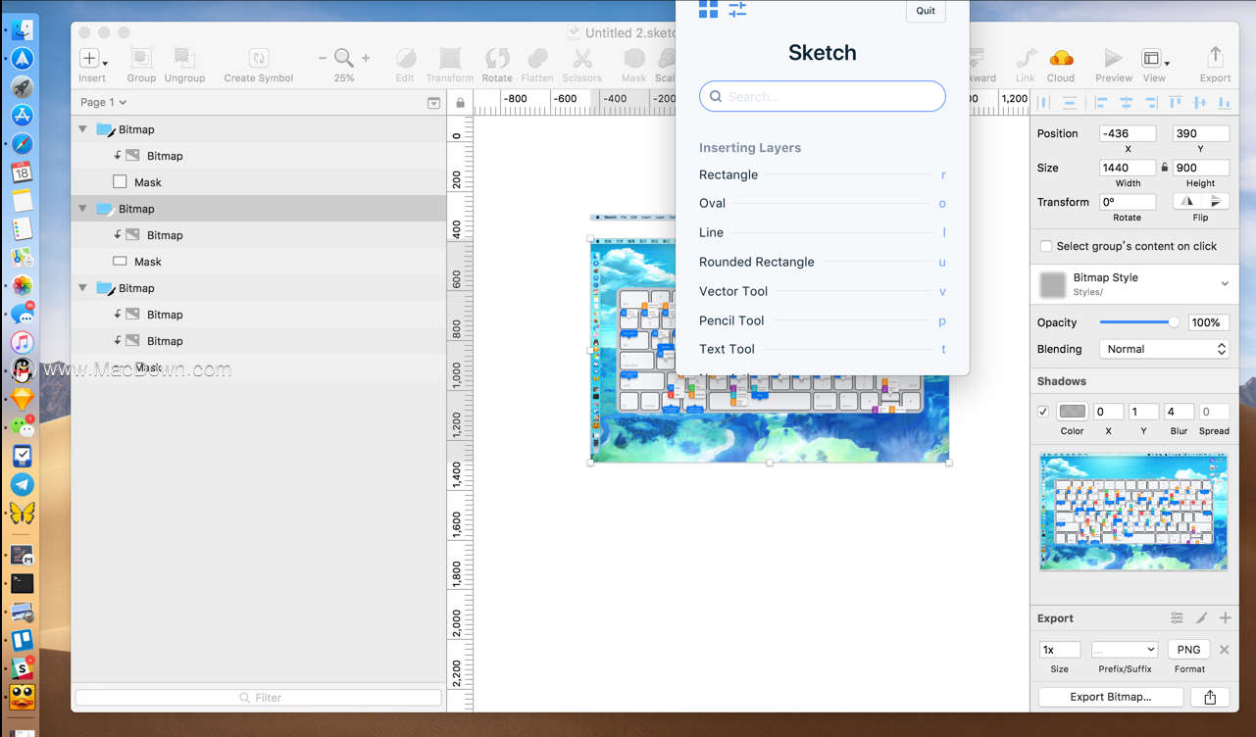The width and height of the screenshot is (1256, 737).
Task: Align layers to top edge
Action: [x=1175, y=102]
